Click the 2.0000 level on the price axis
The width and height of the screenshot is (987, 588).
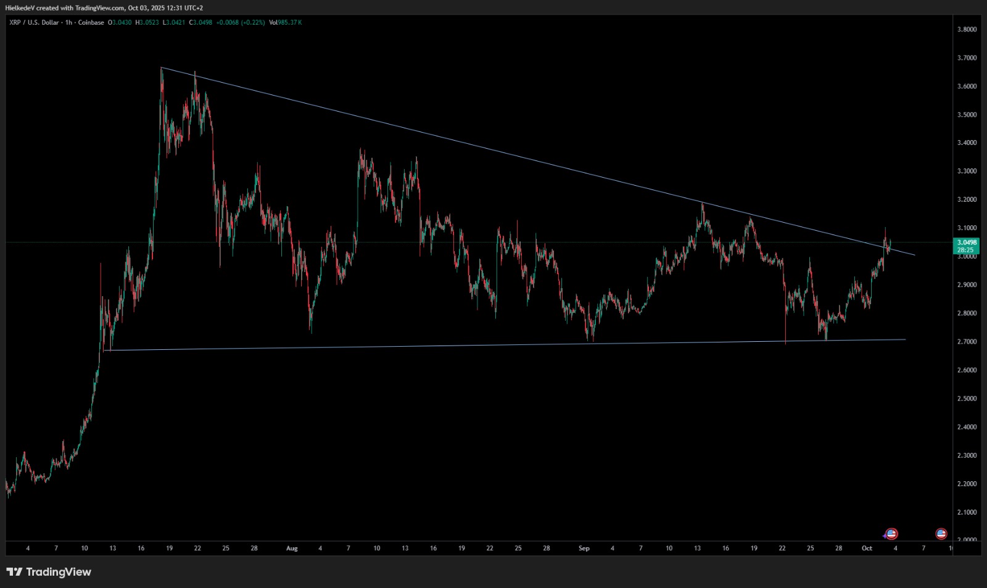(x=967, y=539)
